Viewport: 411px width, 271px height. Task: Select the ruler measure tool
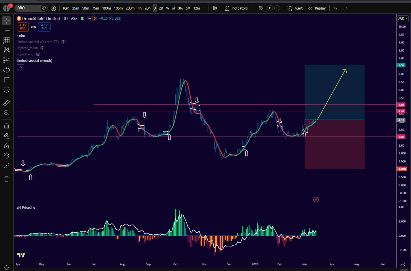click(6, 103)
